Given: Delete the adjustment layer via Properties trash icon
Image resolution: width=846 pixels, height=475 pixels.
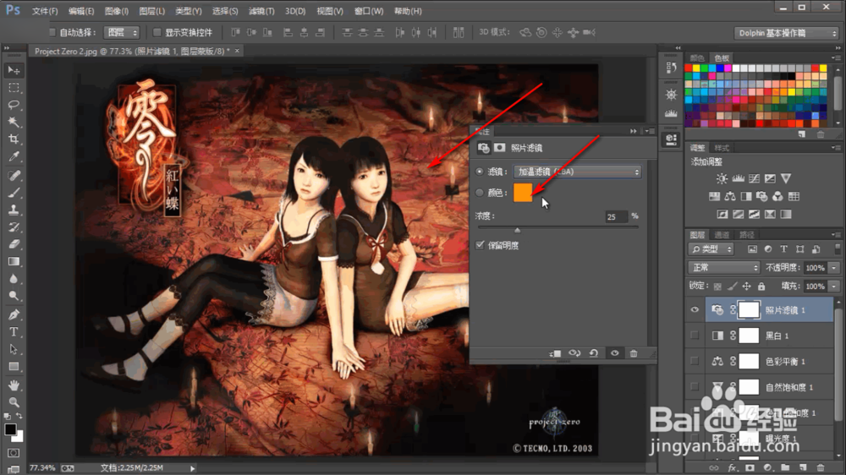Looking at the screenshot, I should tap(634, 353).
